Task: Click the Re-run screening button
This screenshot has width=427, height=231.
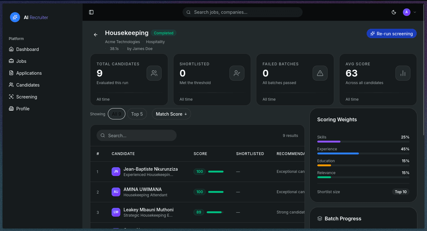Action: 392,33
